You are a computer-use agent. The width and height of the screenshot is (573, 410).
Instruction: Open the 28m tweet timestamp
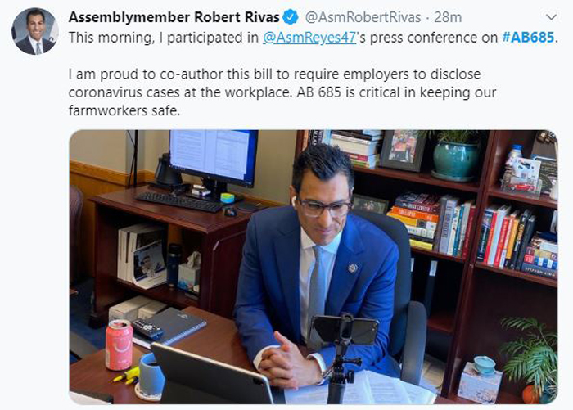[x=448, y=17]
